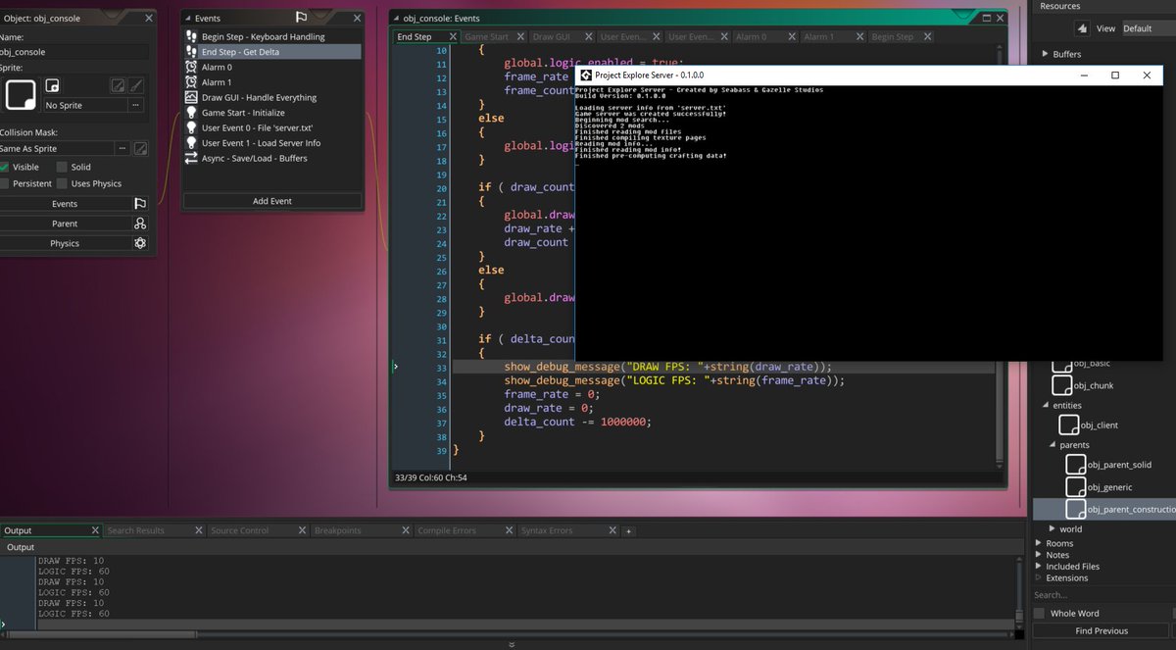Open Physics settings via the gear icon
1176x650 pixels.
point(140,242)
